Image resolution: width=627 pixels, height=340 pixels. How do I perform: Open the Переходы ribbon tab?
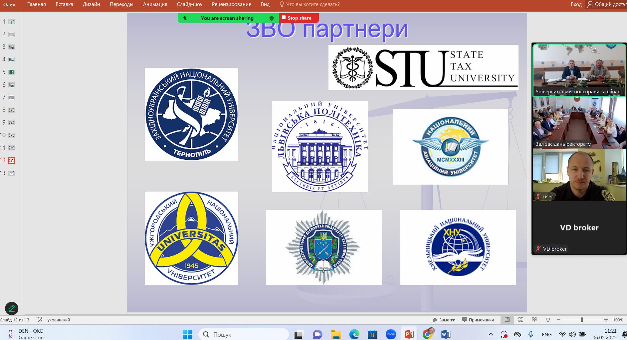tap(121, 4)
